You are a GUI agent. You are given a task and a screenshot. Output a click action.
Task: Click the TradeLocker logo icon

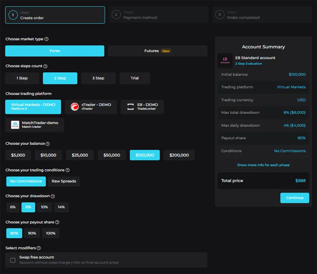coord(130,107)
